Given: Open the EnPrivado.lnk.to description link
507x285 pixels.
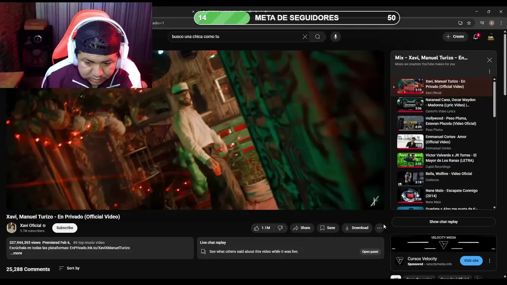Looking at the screenshot, I should 100,248.
